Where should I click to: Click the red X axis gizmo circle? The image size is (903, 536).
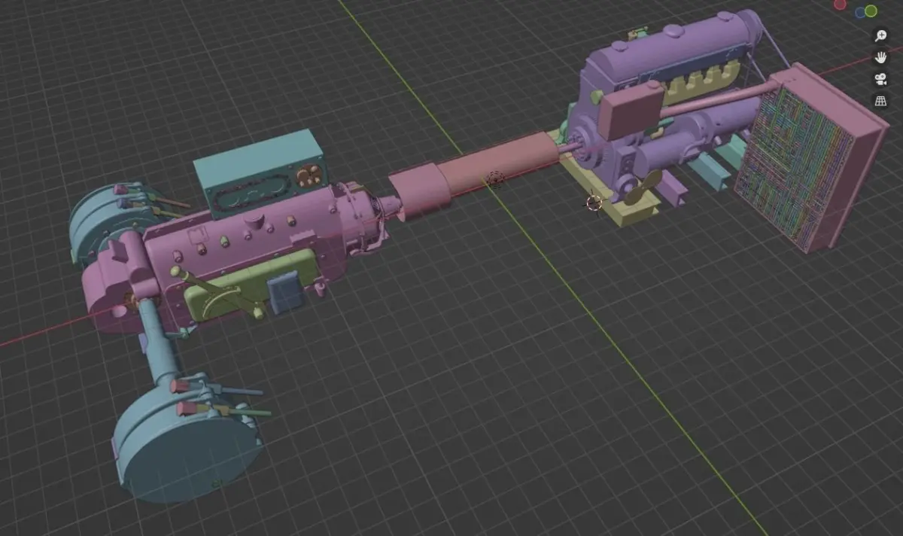[x=840, y=4]
